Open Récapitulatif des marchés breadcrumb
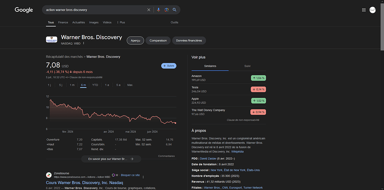The image size is (384, 190). [64, 57]
